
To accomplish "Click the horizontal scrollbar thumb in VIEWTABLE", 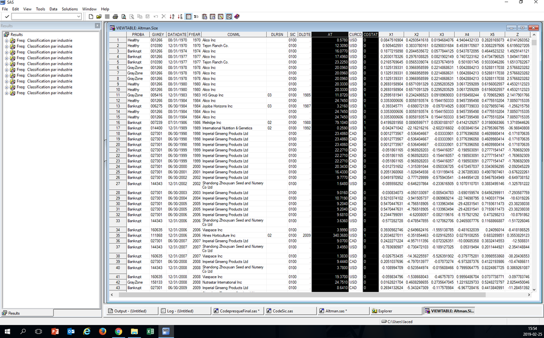I will point(302,295).
